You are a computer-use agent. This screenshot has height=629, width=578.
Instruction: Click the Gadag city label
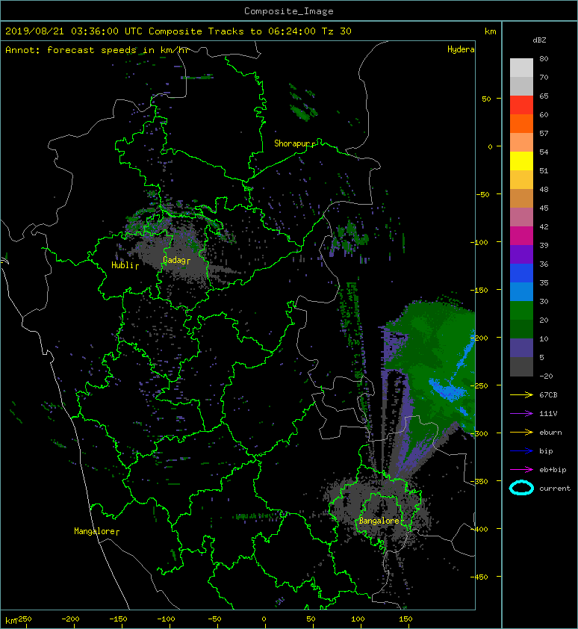(x=174, y=261)
